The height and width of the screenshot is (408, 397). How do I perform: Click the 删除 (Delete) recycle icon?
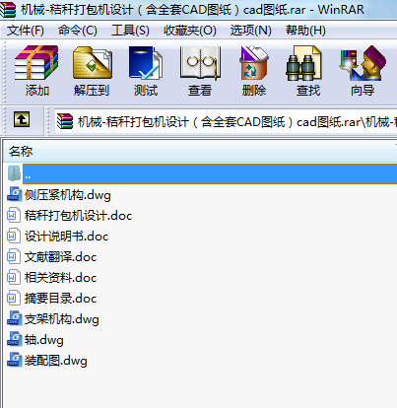tap(254, 71)
